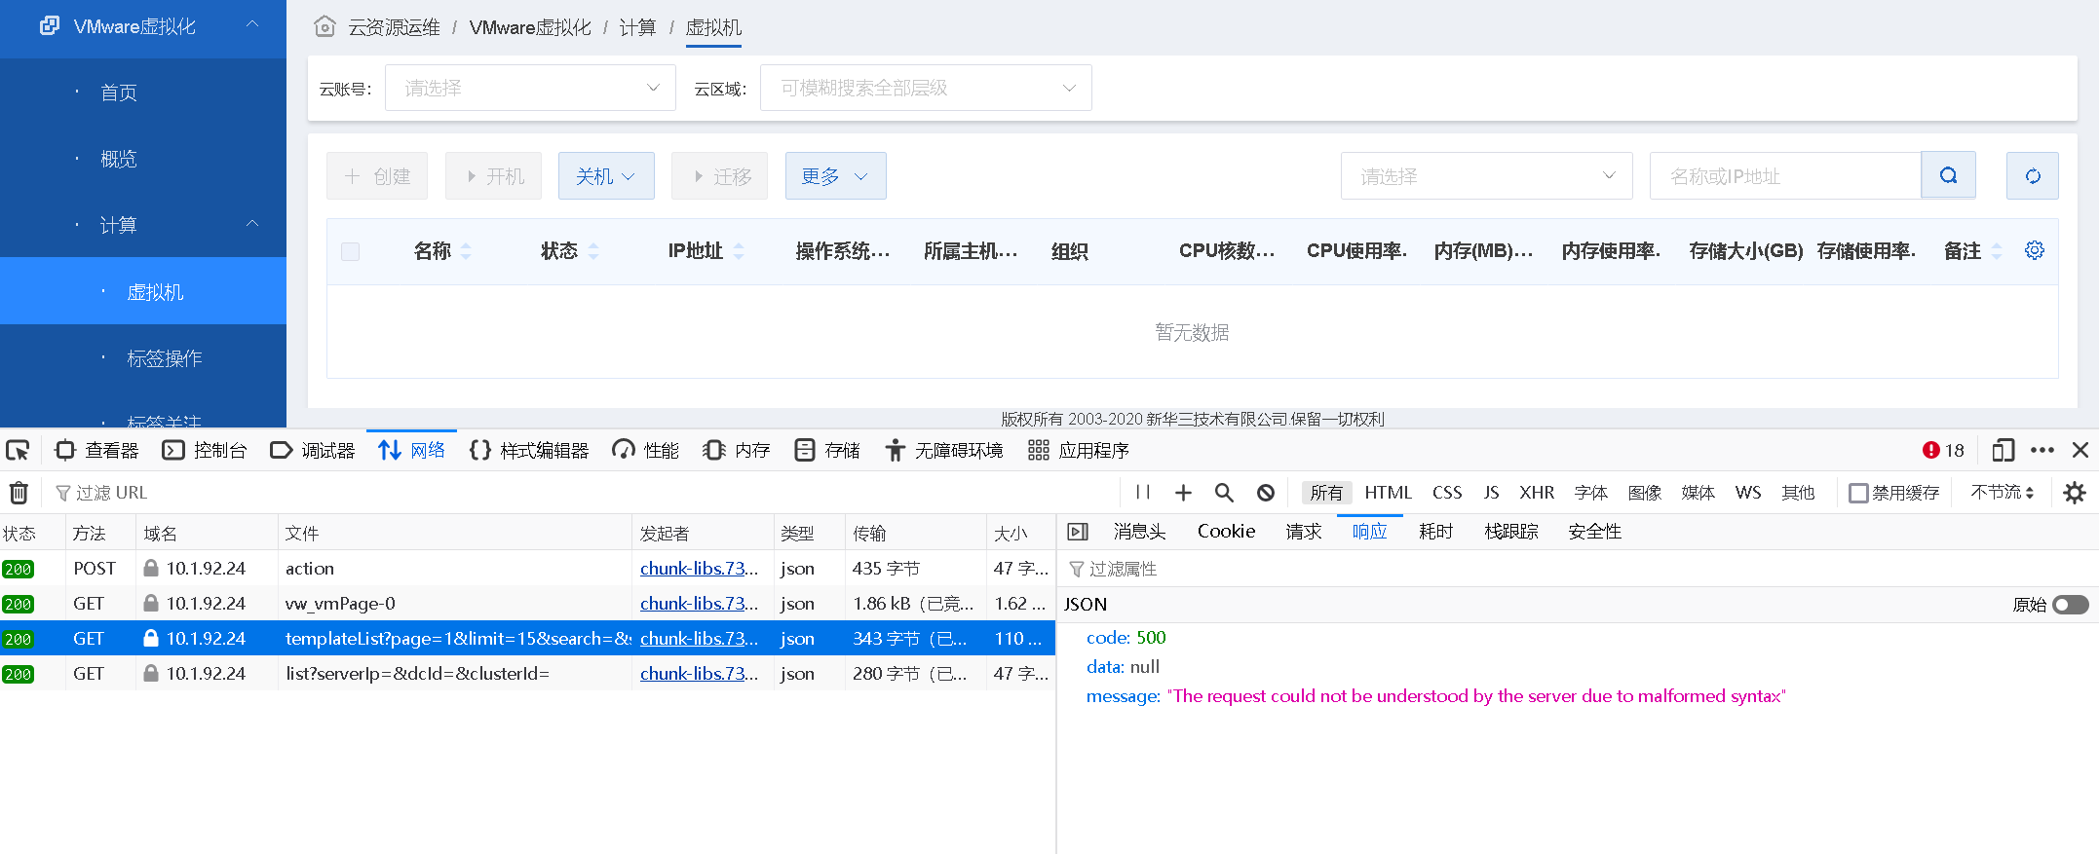Open chunk-libs link in action row
The height and width of the screenshot is (854, 2099).
(699, 568)
